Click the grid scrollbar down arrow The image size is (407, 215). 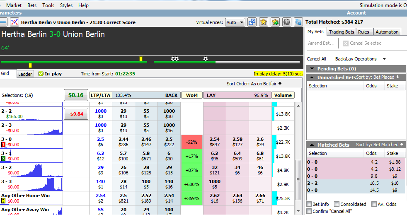click(298, 211)
